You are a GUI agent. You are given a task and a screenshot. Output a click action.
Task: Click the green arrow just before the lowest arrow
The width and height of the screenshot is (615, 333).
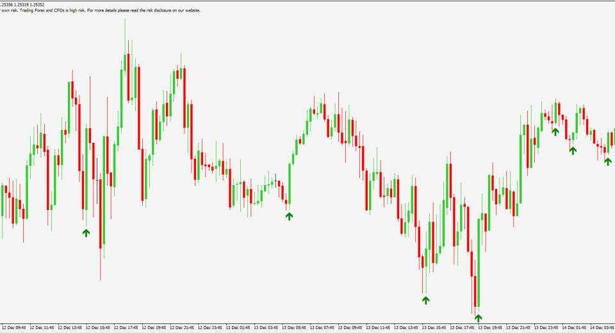(x=425, y=299)
